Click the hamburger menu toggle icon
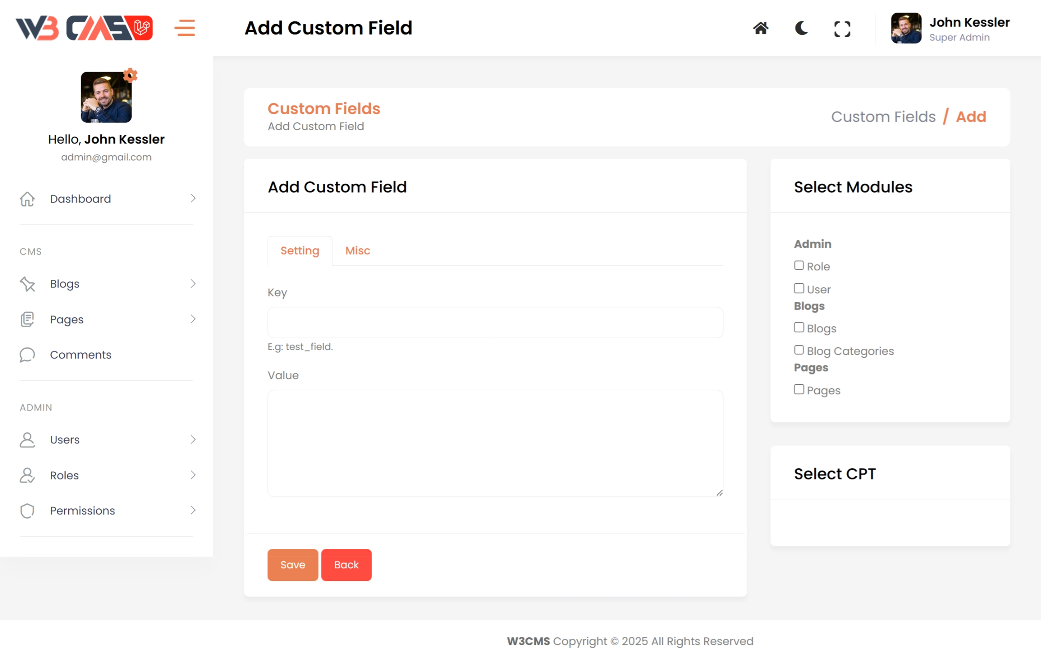Screen dimensions: 1041x663 [x=185, y=28]
